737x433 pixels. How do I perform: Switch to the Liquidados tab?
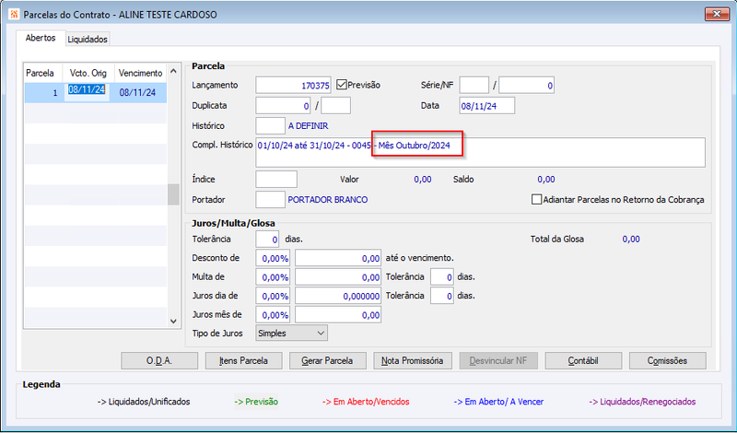88,40
